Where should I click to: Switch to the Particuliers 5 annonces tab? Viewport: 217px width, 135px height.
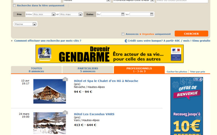88,70
